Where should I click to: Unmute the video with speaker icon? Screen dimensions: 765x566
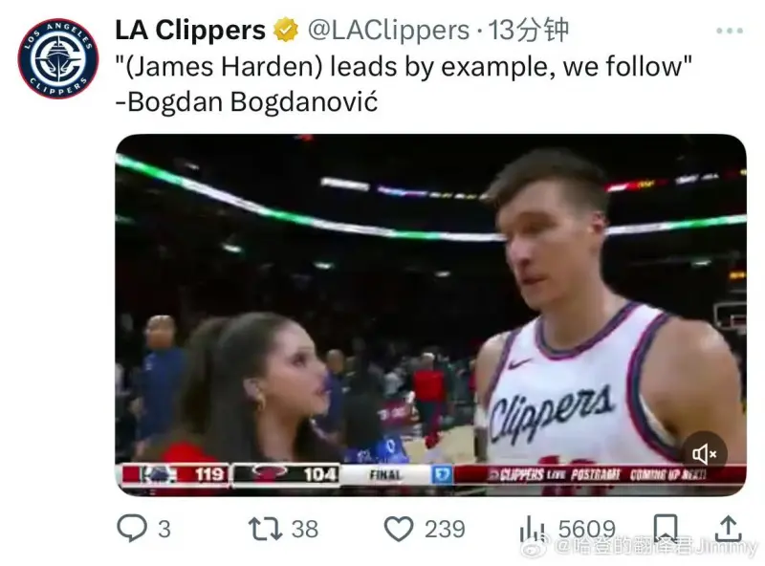[x=705, y=454]
